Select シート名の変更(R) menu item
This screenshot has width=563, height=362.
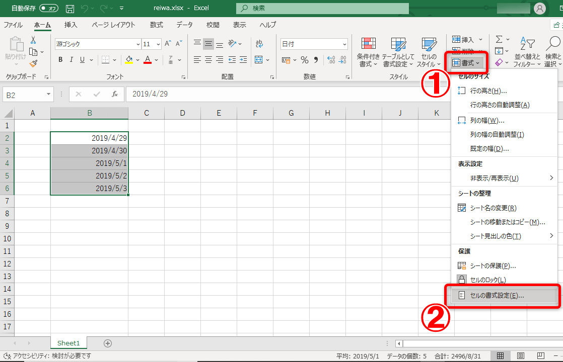pyautogui.click(x=504, y=208)
